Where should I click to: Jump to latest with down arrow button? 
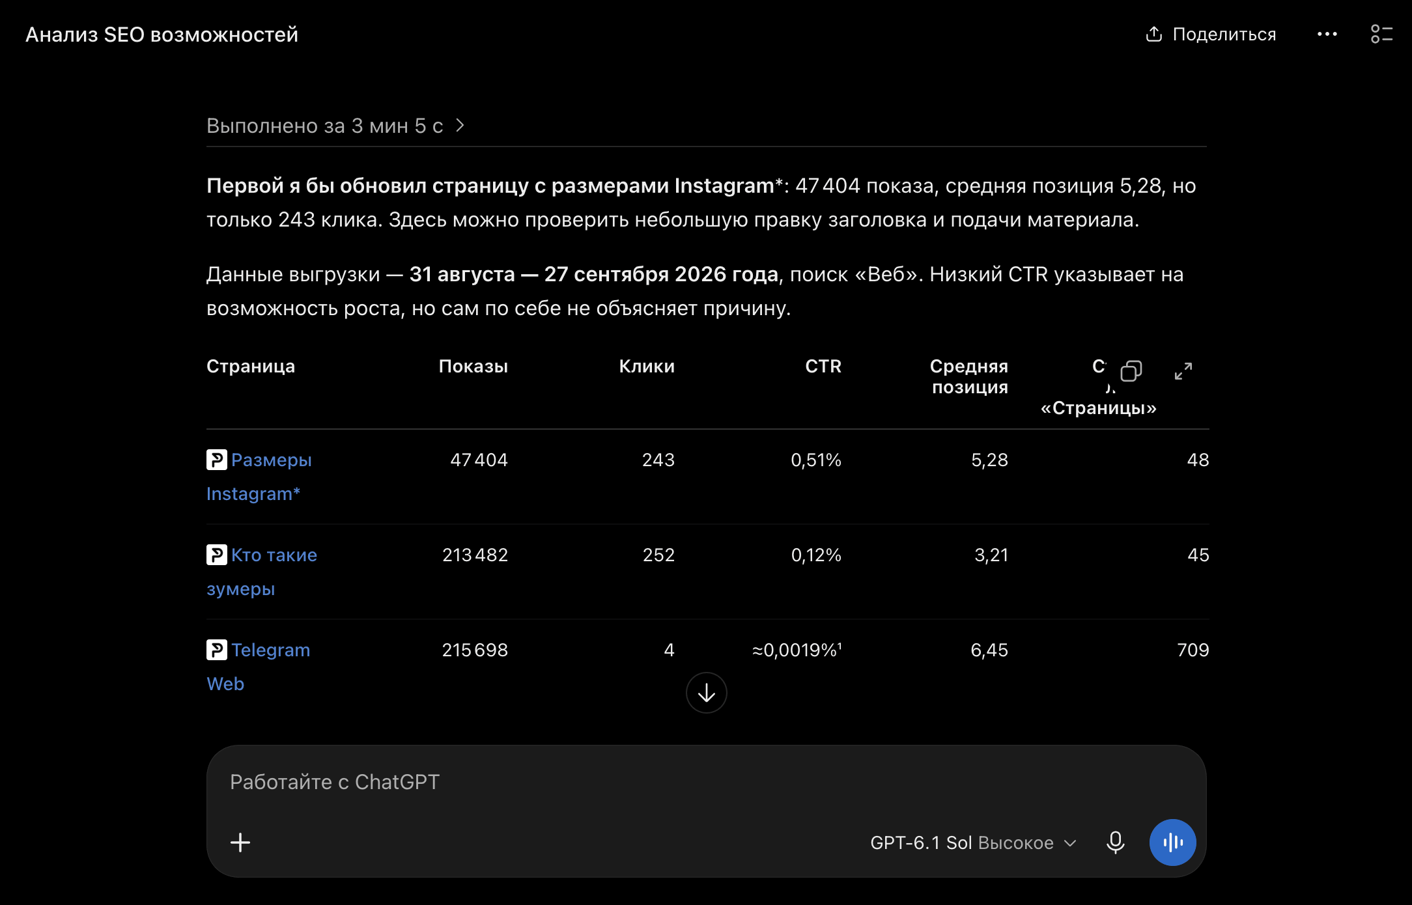pos(707,693)
